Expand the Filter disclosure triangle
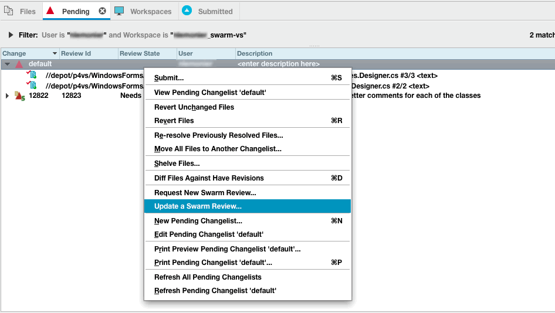This screenshot has width=555, height=313. click(11, 35)
